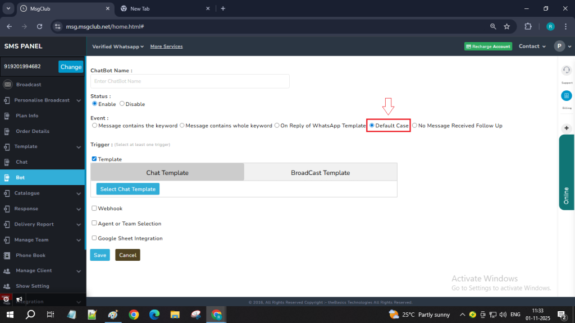Viewport: 575px width, 323px height.
Task: Open the Verified Whatsapp dropdown
Action: [x=118, y=47]
